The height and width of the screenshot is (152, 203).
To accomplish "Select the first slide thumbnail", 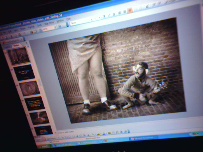I will (x=19, y=56).
